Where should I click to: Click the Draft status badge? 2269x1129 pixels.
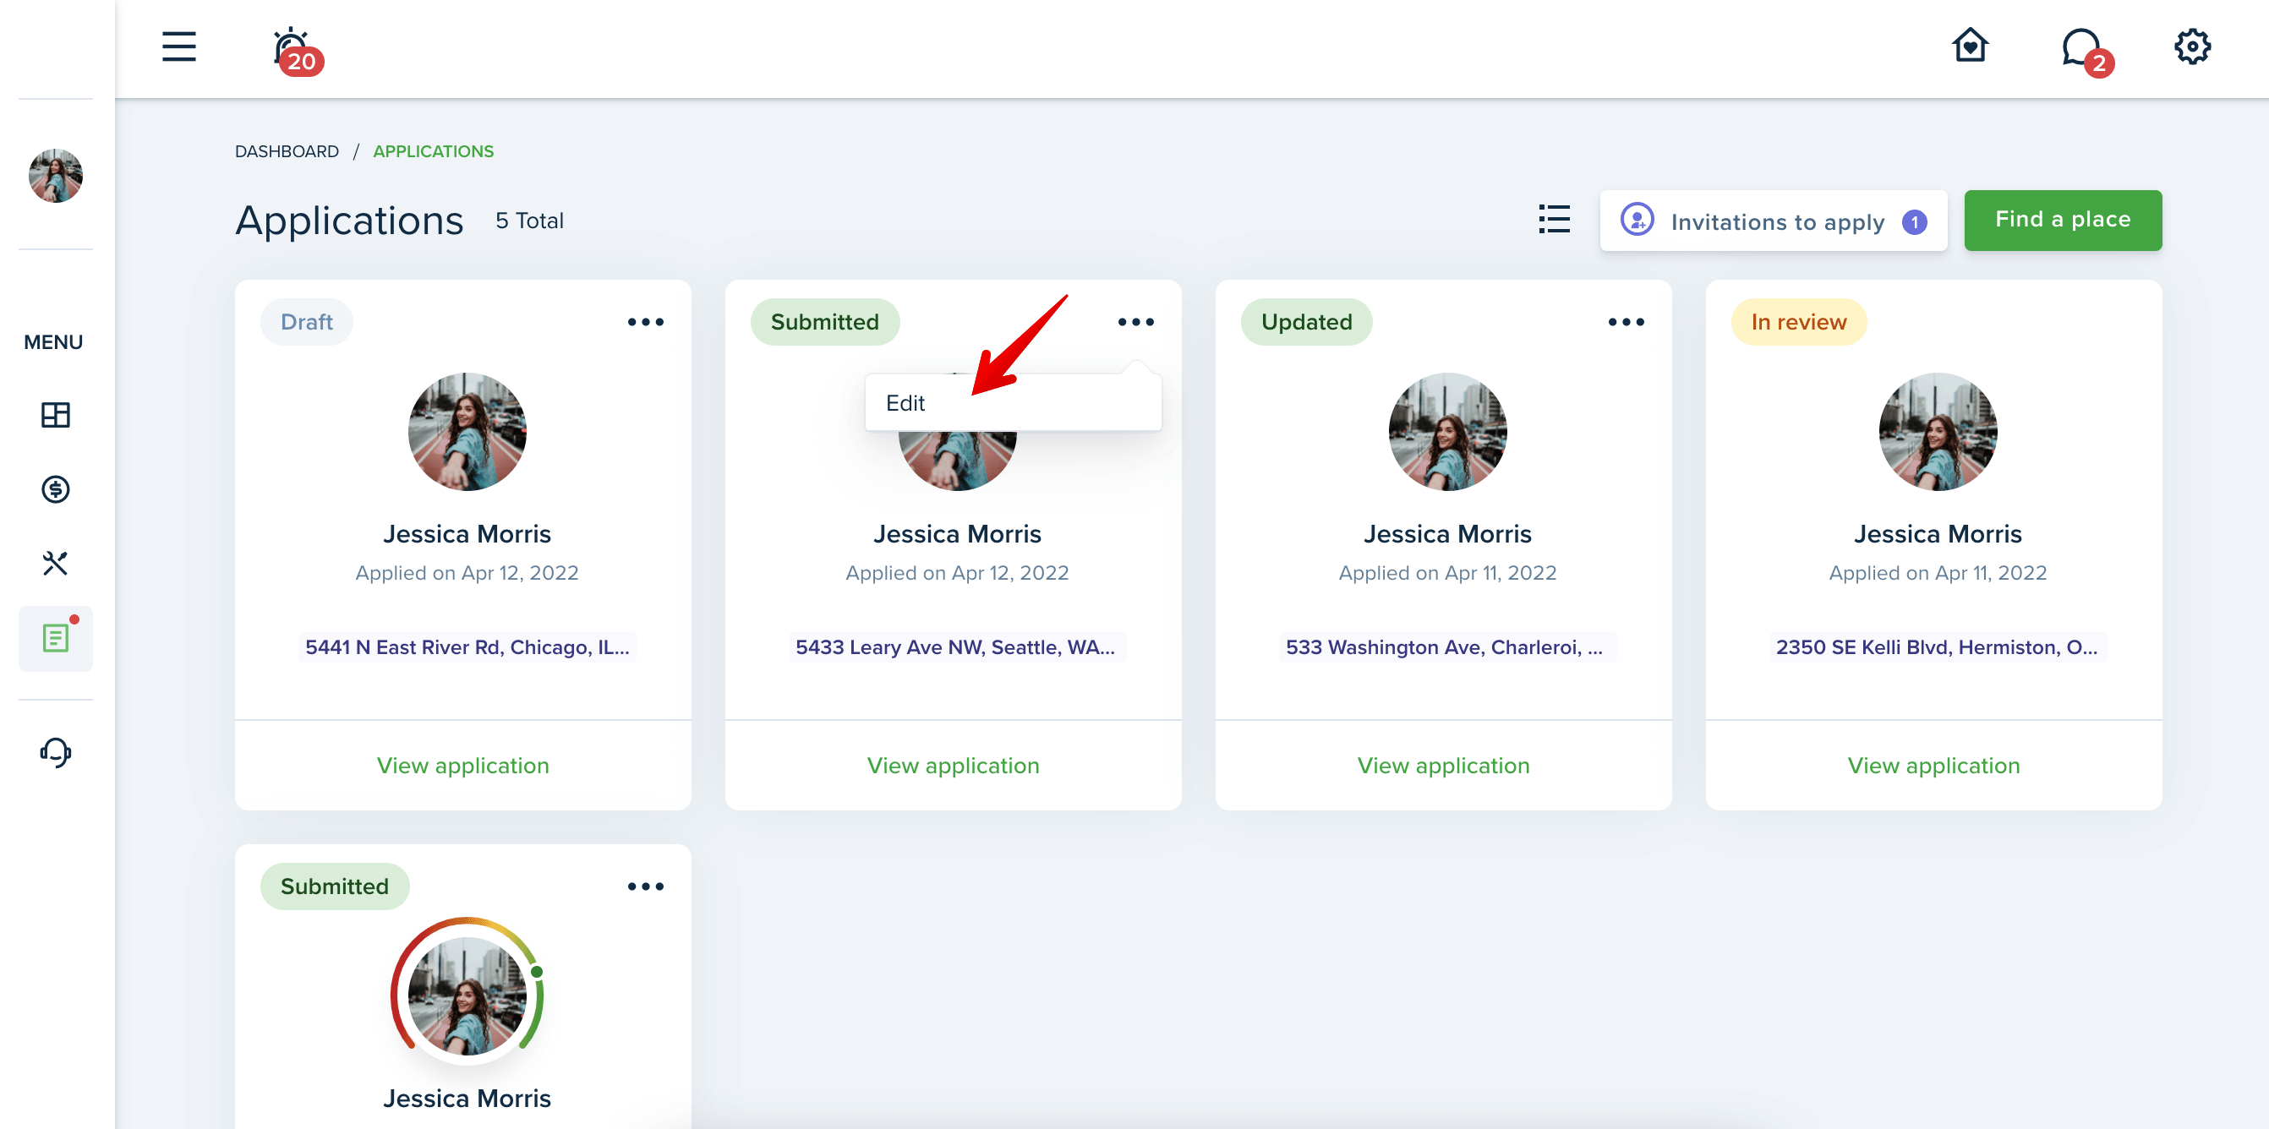click(307, 322)
